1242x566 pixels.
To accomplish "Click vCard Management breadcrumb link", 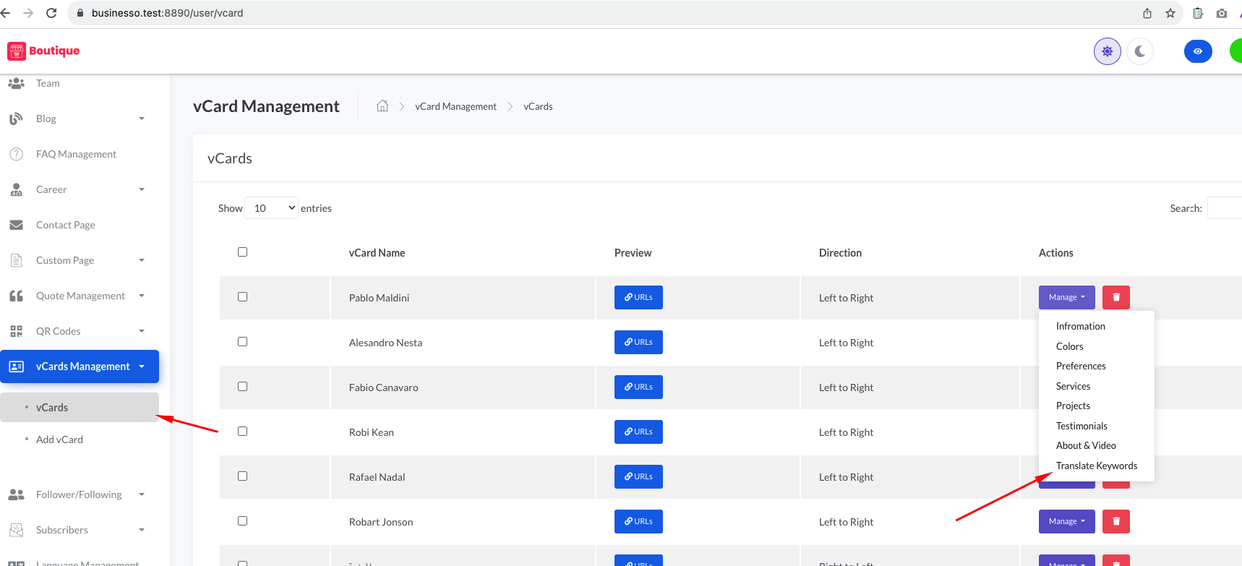I will (455, 106).
